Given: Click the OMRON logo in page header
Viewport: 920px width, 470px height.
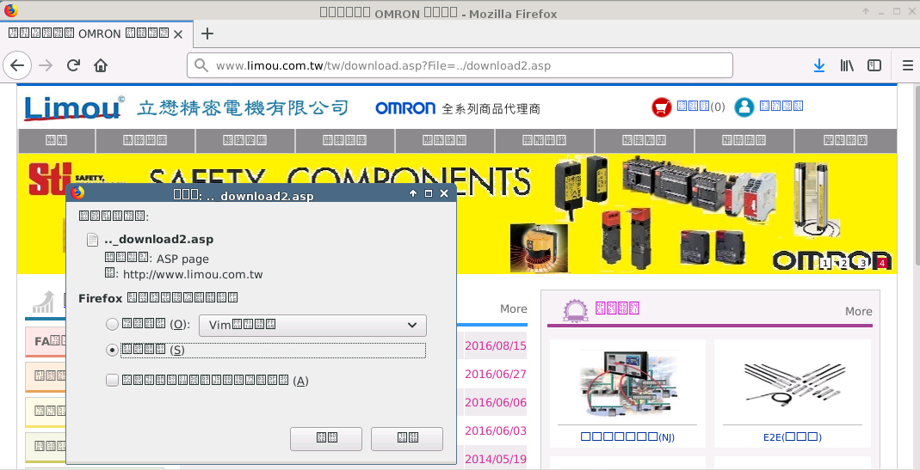Looking at the screenshot, I should point(405,107).
